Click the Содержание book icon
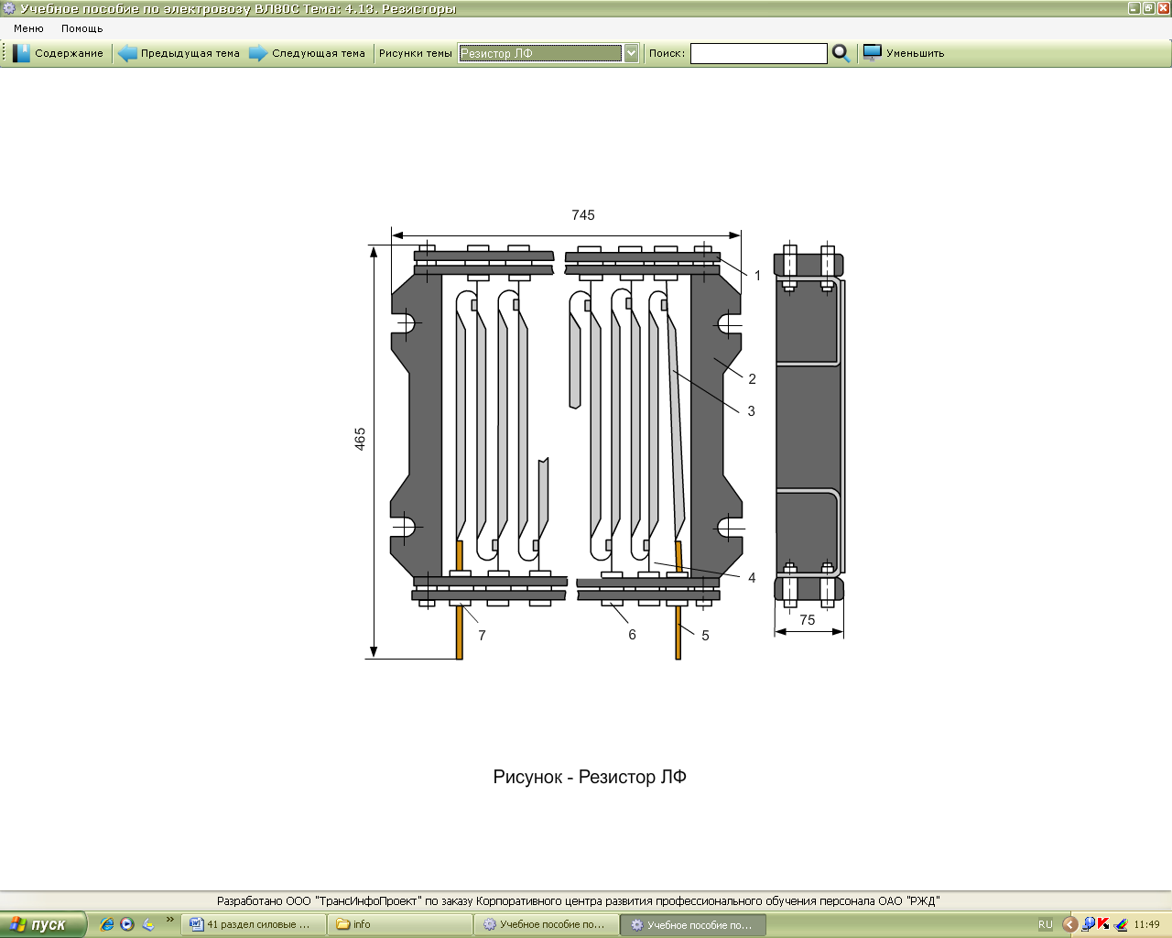Viewport: 1172px width, 938px height. [22, 53]
